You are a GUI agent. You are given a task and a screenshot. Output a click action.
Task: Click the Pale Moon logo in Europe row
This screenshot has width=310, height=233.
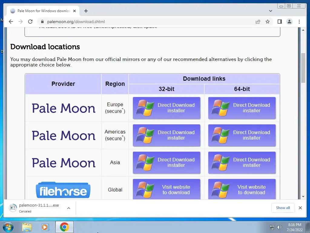coord(64,108)
